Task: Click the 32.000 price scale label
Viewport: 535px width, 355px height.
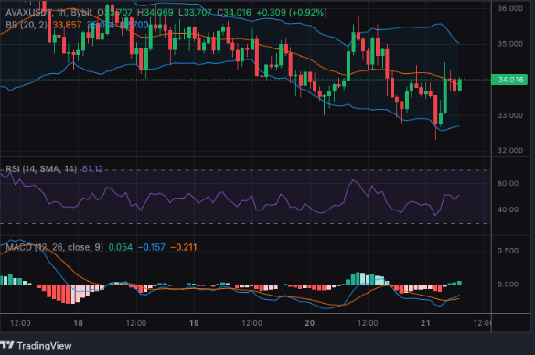Action: click(x=510, y=151)
